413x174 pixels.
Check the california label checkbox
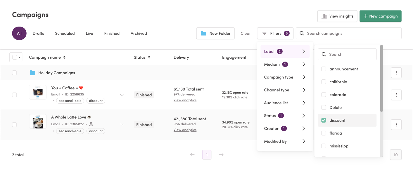coord(324,82)
